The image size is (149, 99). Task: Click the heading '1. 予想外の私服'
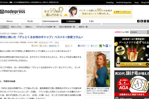(x=8, y=81)
